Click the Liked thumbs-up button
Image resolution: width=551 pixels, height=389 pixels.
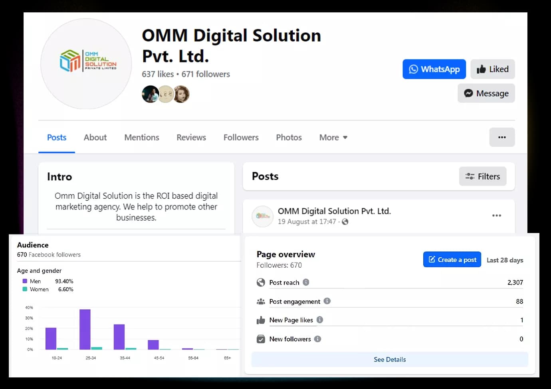[x=492, y=69]
